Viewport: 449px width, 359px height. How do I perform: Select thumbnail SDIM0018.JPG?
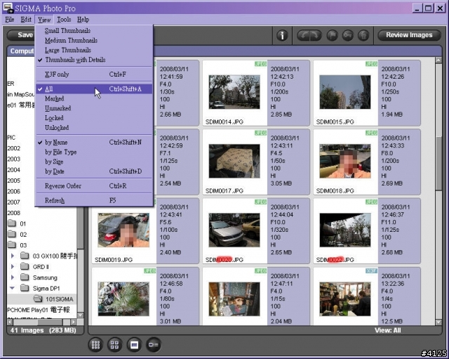(x=345, y=161)
